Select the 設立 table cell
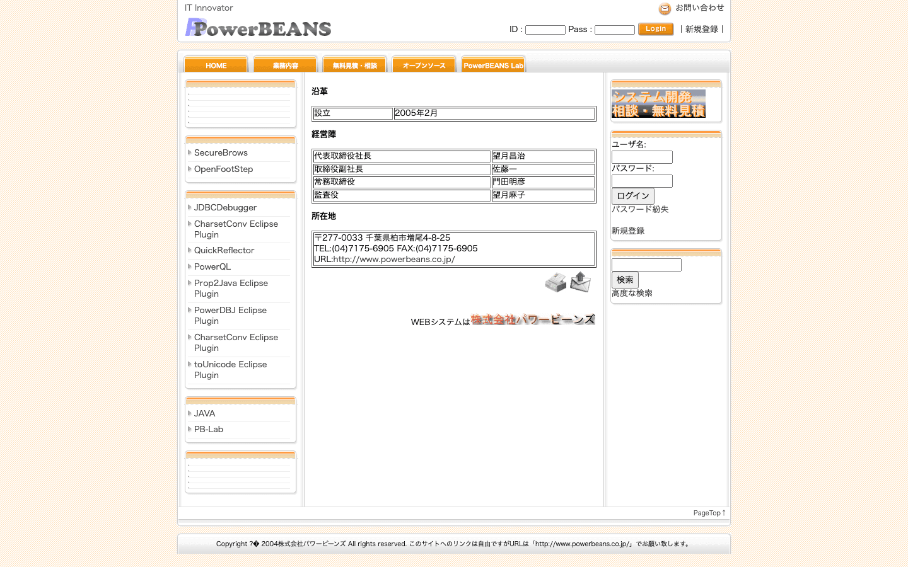Viewport: 908px width, 567px height. point(353,113)
